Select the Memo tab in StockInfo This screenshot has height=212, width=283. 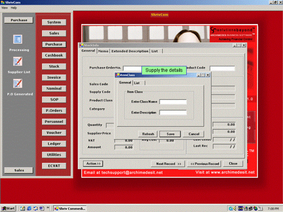point(103,51)
